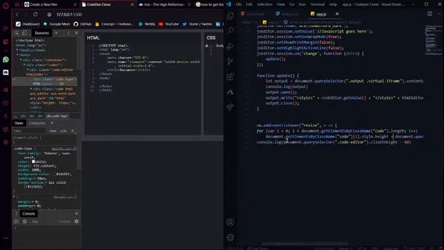Show more DevTools tabs chevron
444x250 pixels.
[x=56, y=33]
